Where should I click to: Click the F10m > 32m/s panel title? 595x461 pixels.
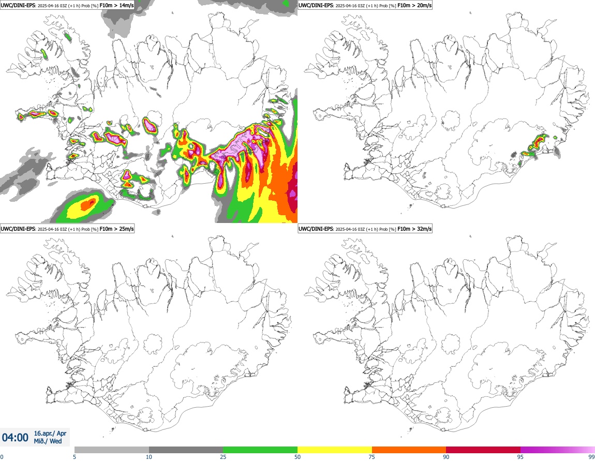tap(365, 229)
